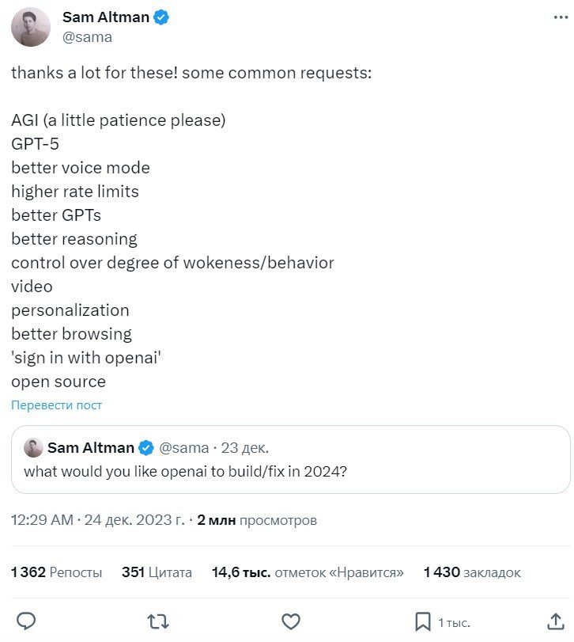This screenshot has height=642, width=574.
Task: Open the quoted tweet's small avatar
Action: [x=33, y=447]
